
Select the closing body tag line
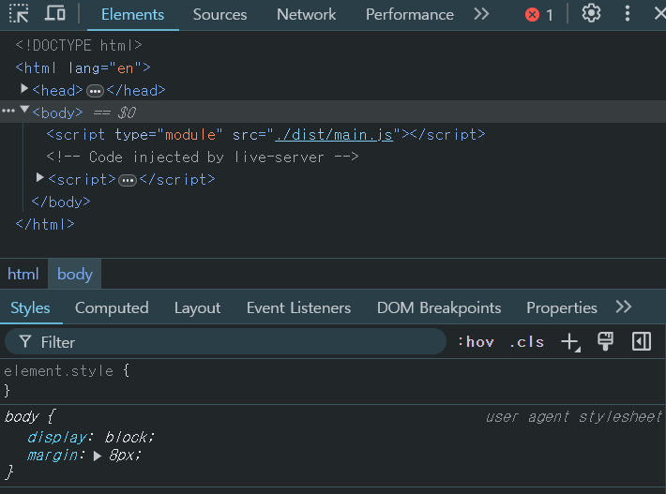[x=61, y=202]
